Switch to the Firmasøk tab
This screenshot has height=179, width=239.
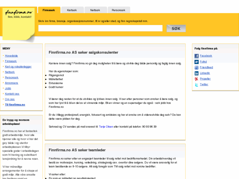coord(49,10)
